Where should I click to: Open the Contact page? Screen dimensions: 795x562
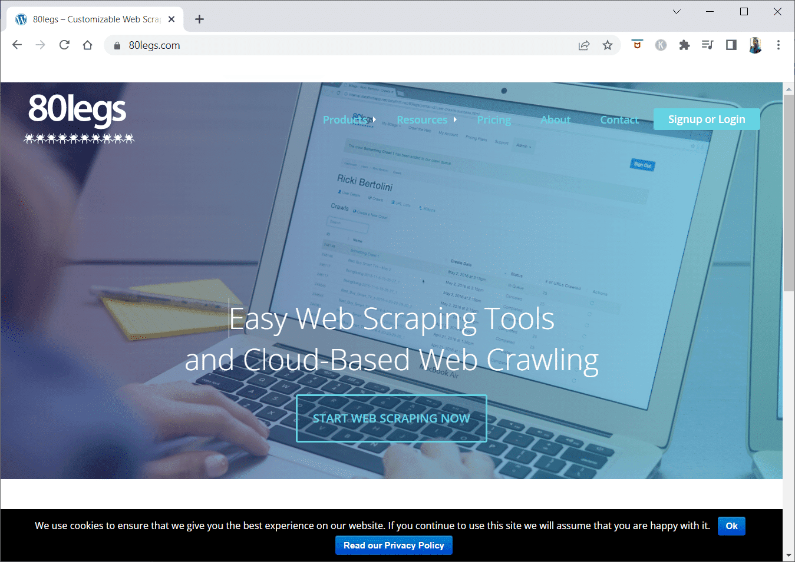pyautogui.click(x=619, y=119)
